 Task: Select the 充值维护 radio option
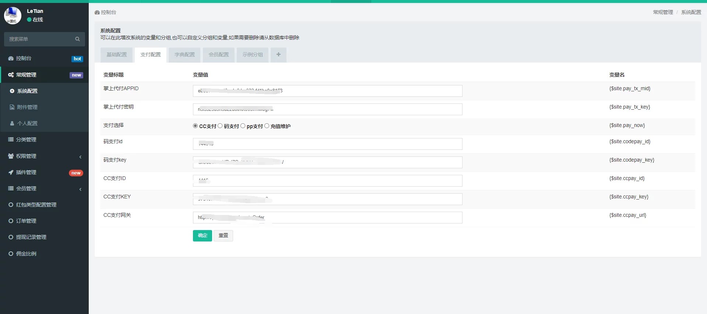pyautogui.click(x=267, y=126)
